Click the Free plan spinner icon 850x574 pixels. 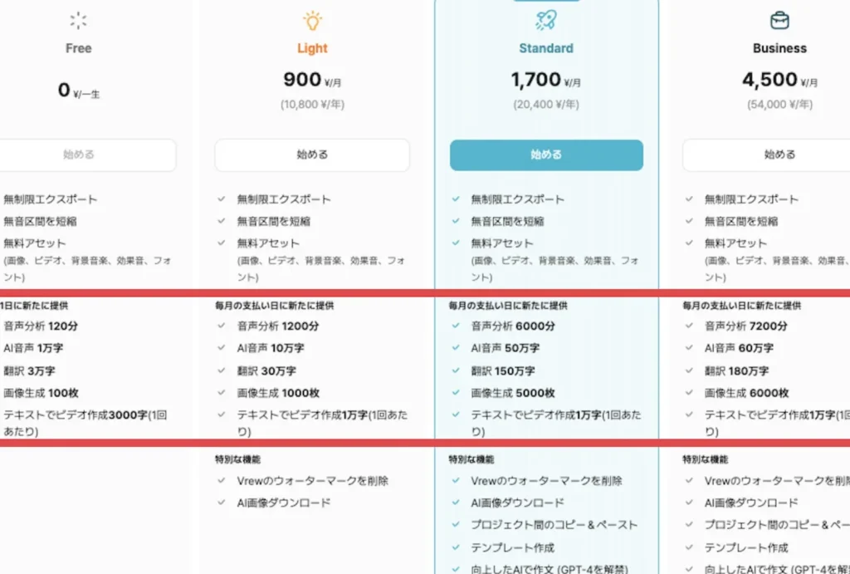(79, 20)
